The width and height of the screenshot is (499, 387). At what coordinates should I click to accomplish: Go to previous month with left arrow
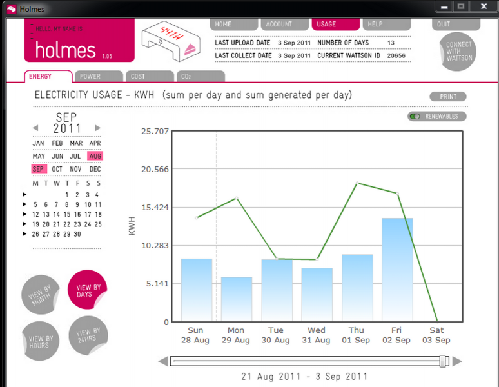35,128
